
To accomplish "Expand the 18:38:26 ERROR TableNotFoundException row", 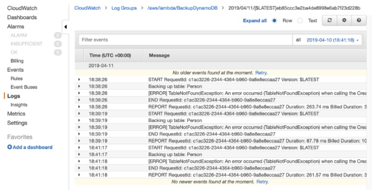I will [x=79, y=93].
